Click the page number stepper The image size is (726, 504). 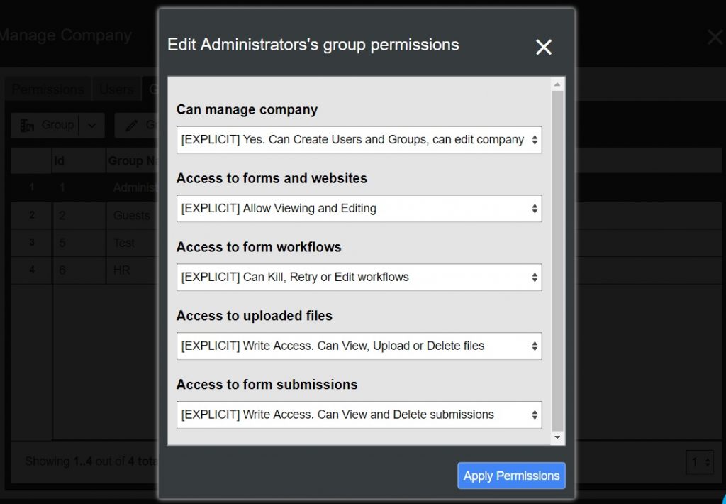coord(700,462)
